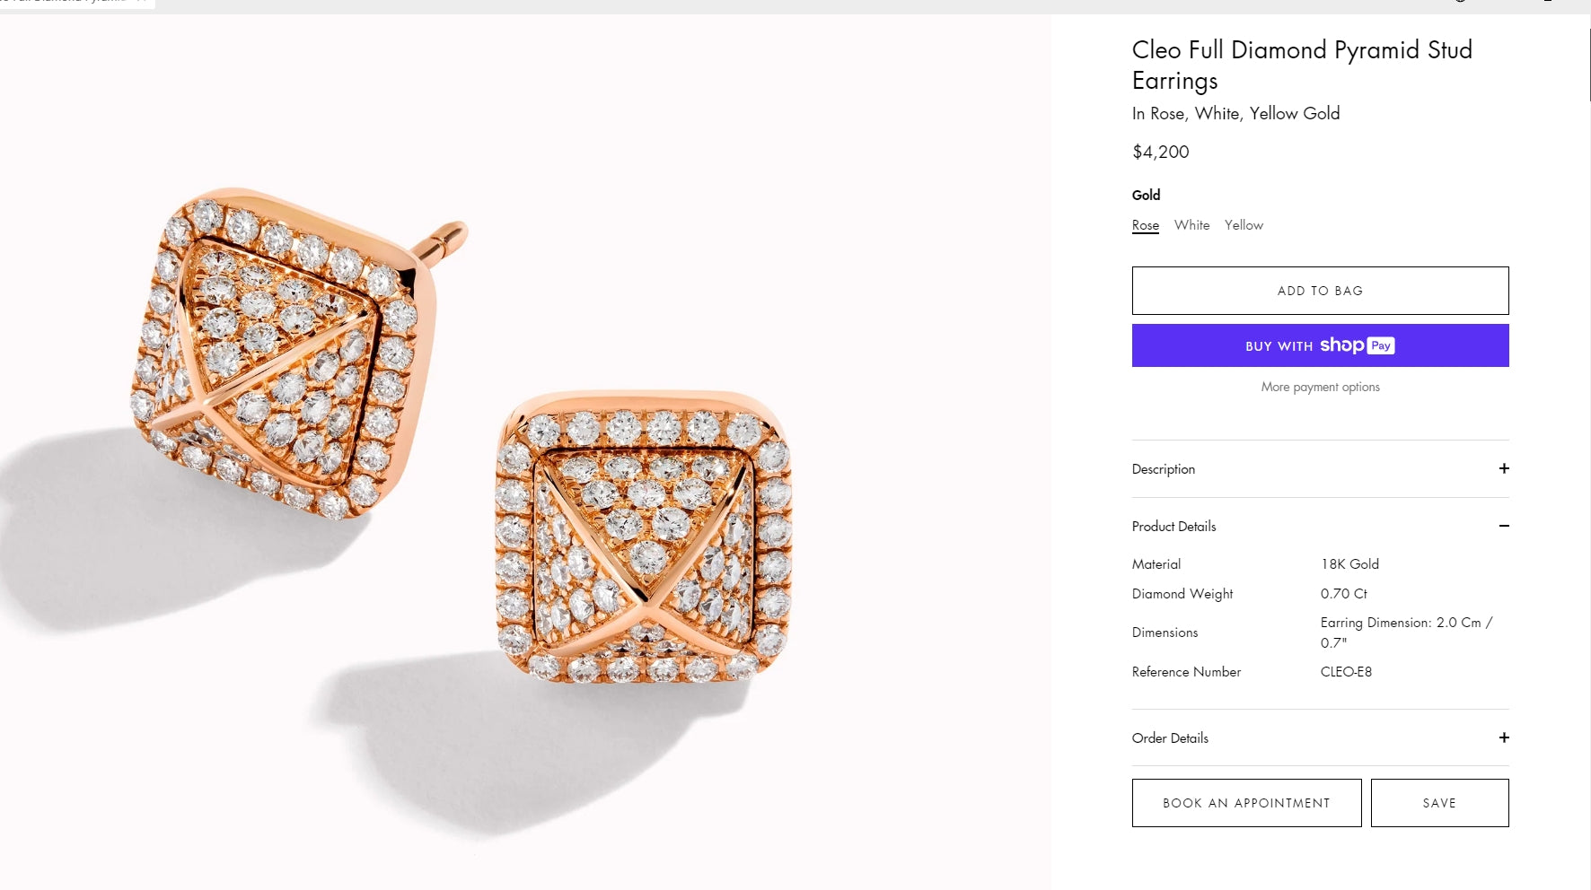Open the Order Details section heading
The image size is (1591, 890).
click(x=1170, y=738)
